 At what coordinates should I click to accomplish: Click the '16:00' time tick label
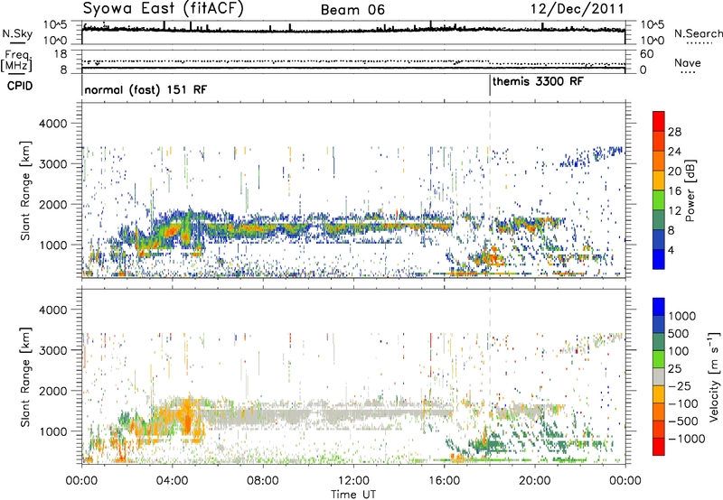pos(444,481)
